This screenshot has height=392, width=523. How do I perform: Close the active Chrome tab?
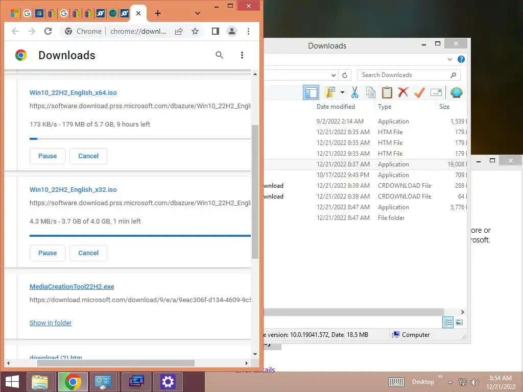pyautogui.click(x=138, y=13)
